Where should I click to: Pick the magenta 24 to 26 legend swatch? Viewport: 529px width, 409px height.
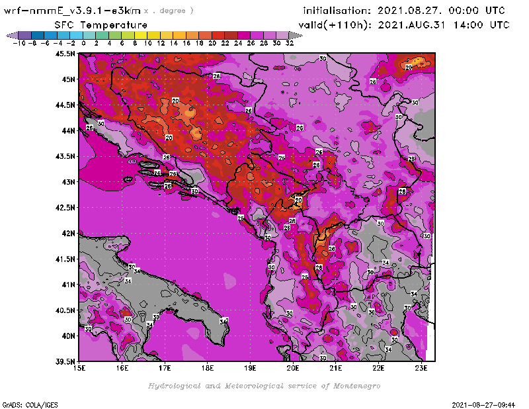[243, 35]
